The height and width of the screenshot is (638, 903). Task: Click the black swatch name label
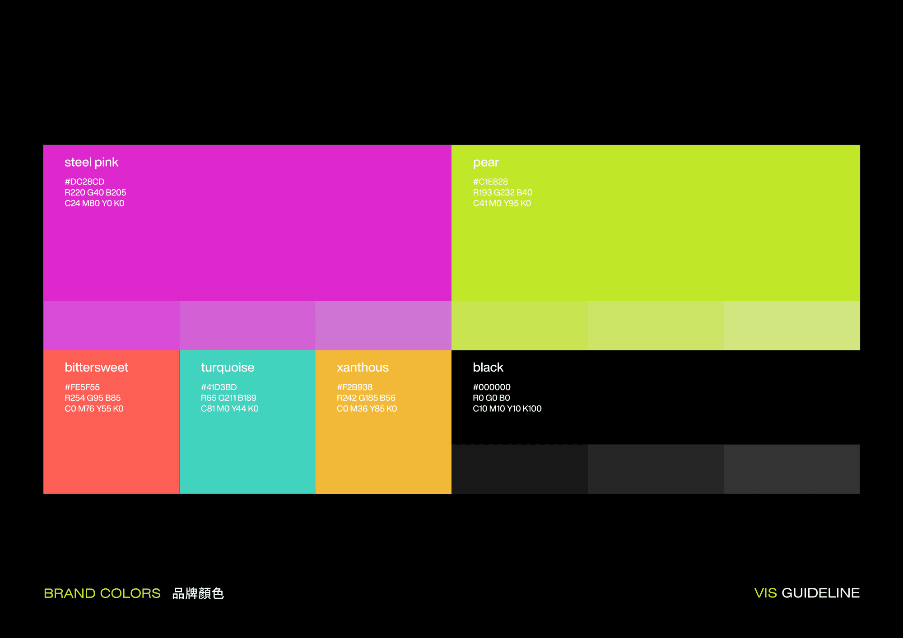488,367
